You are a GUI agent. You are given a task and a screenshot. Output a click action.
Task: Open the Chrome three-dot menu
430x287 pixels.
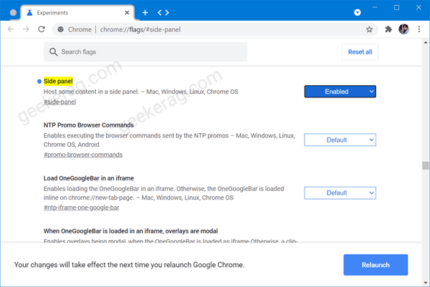(x=419, y=29)
